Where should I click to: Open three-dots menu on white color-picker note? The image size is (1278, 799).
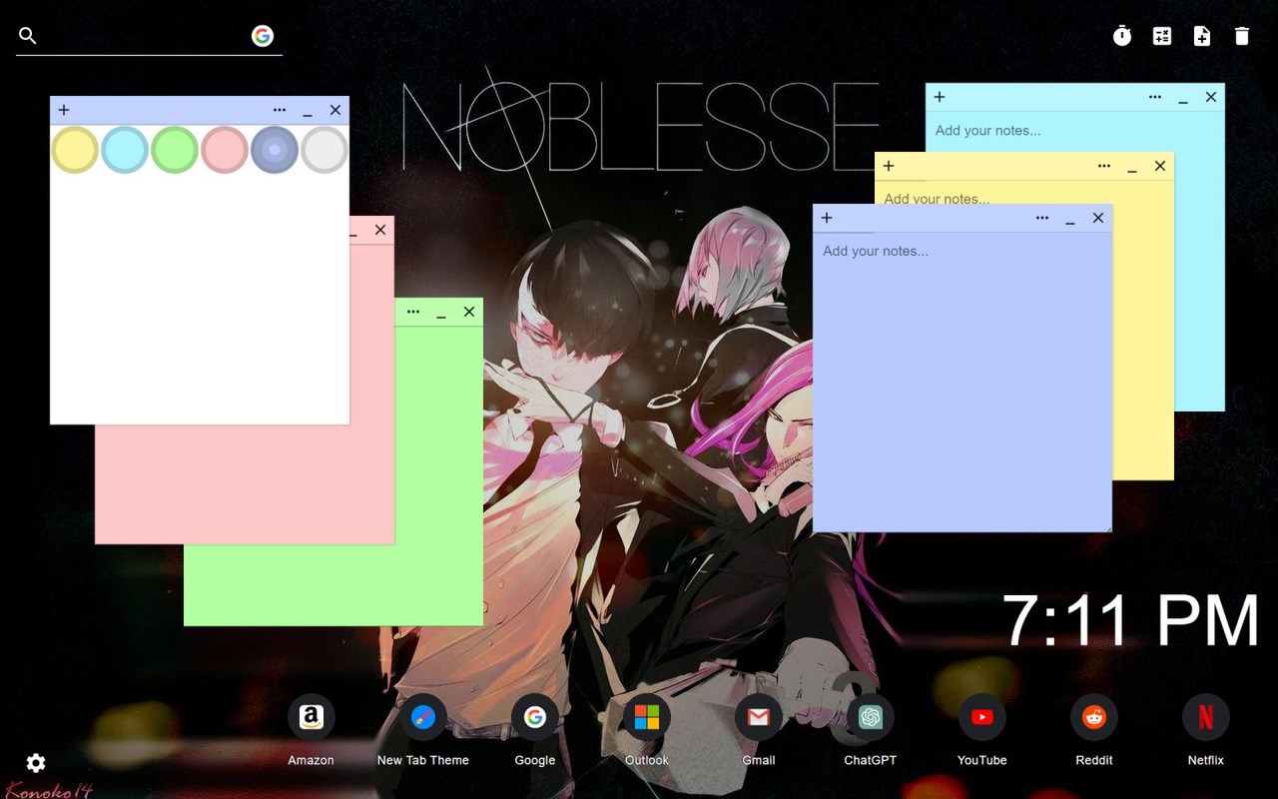(280, 110)
